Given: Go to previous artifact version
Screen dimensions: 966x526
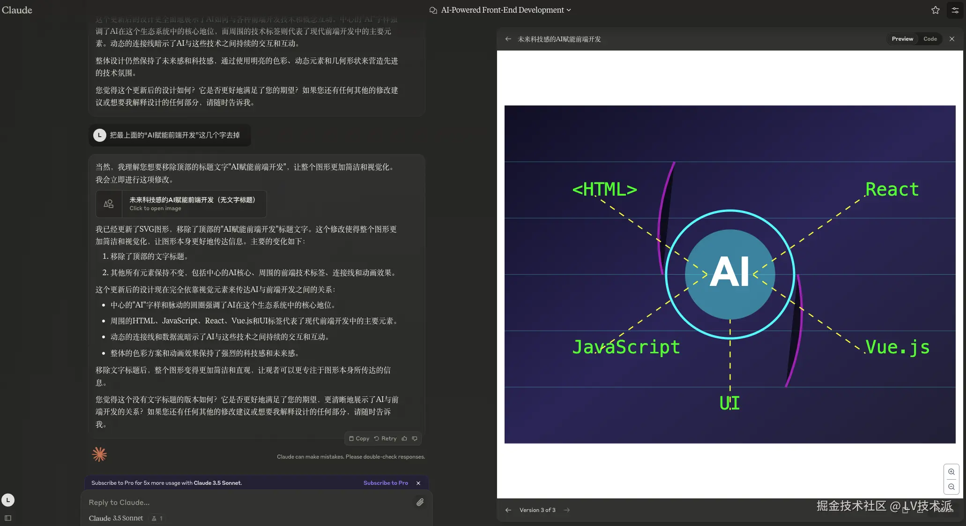Looking at the screenshot, I should pyautogui.click(x=508, y=510).
